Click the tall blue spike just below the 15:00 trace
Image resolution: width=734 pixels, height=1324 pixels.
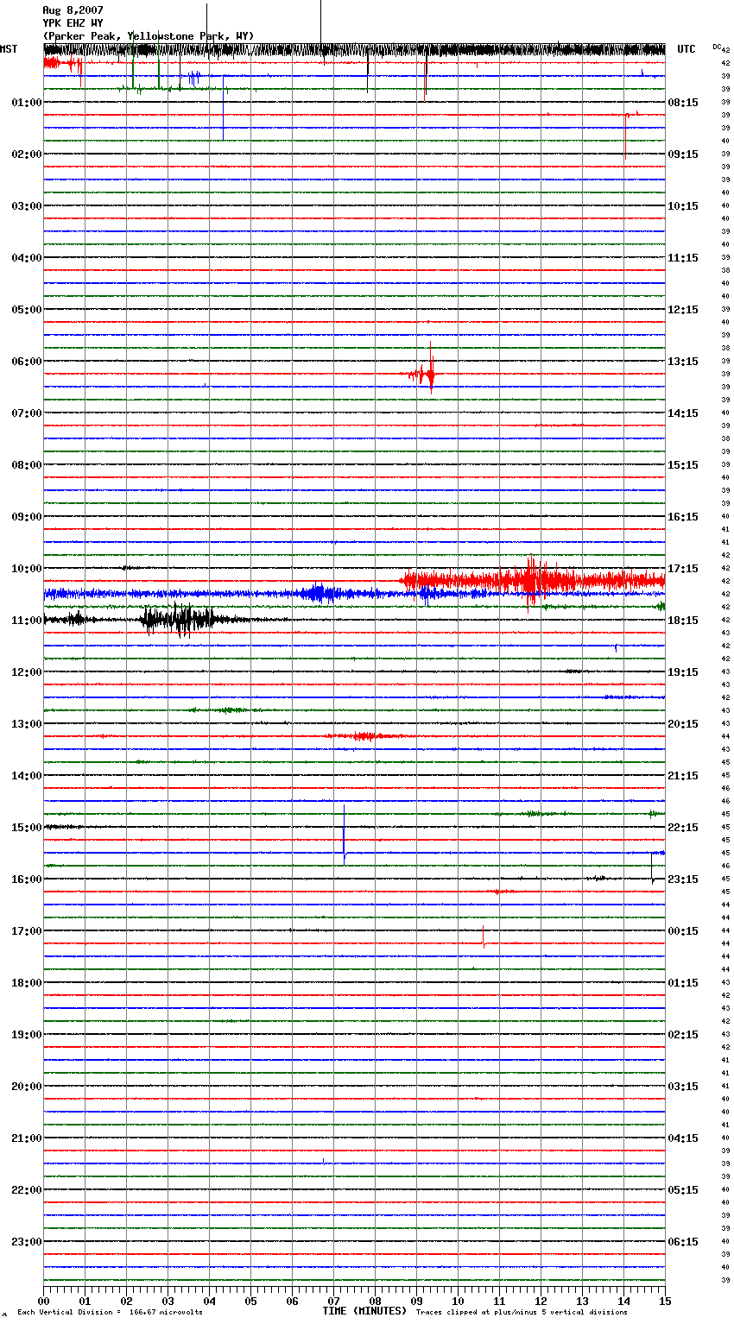click(344, 834)
